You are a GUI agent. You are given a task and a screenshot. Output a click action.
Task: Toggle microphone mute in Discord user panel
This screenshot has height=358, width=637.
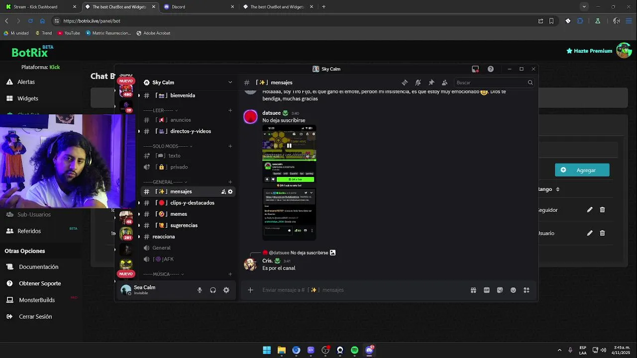(200, 290)
